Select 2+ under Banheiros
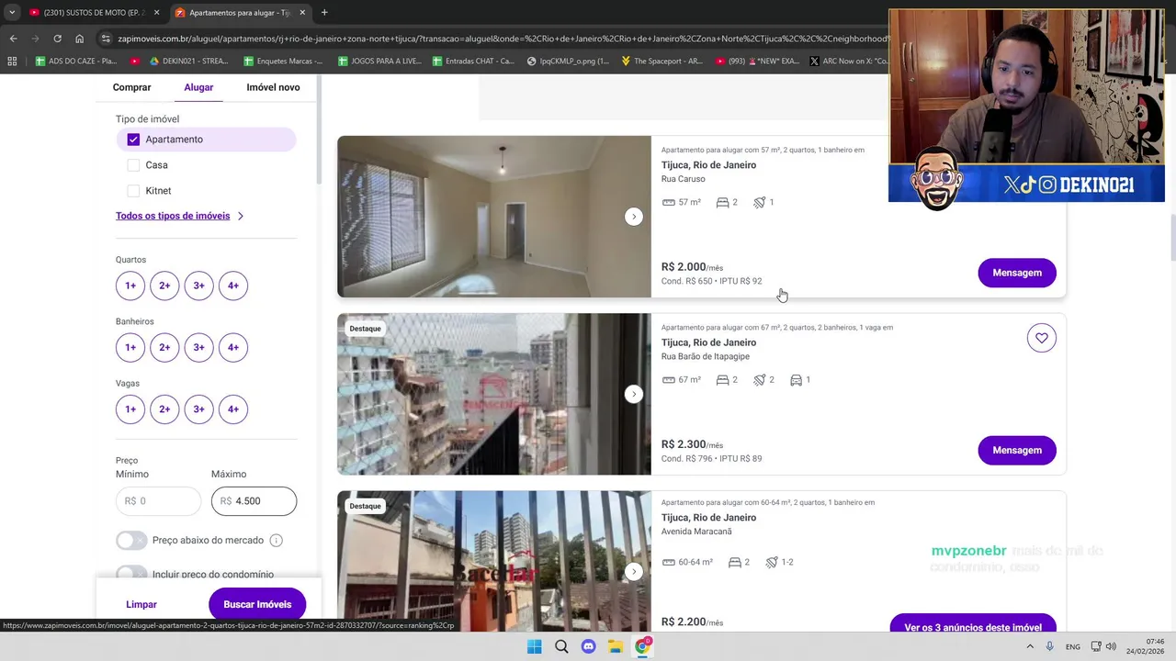1176x661 pixels. [164, 347]
